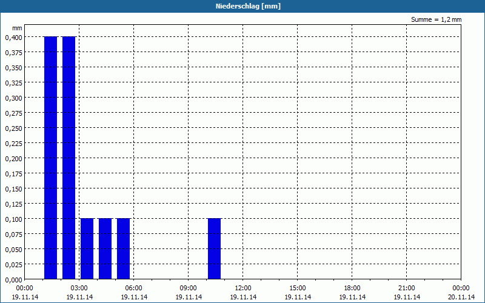The image size is (485, 303).
Task: Select the y-axis value 0,300
Action: tap(14, 98)
